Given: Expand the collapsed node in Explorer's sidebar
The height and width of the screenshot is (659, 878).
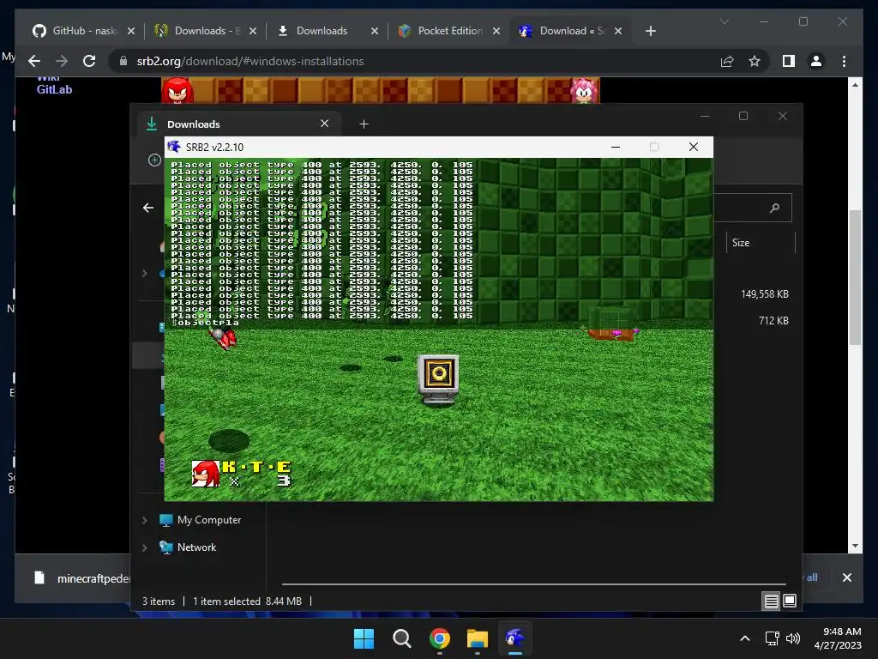Looking at the screenshot, I should click(144, 274).
